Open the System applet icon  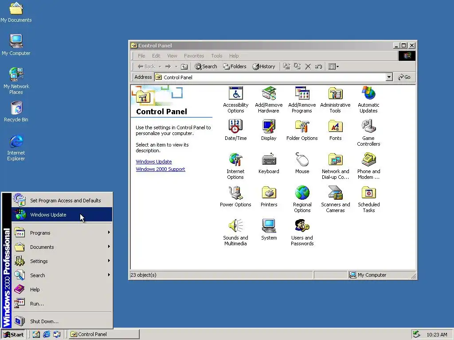(269, 230)
